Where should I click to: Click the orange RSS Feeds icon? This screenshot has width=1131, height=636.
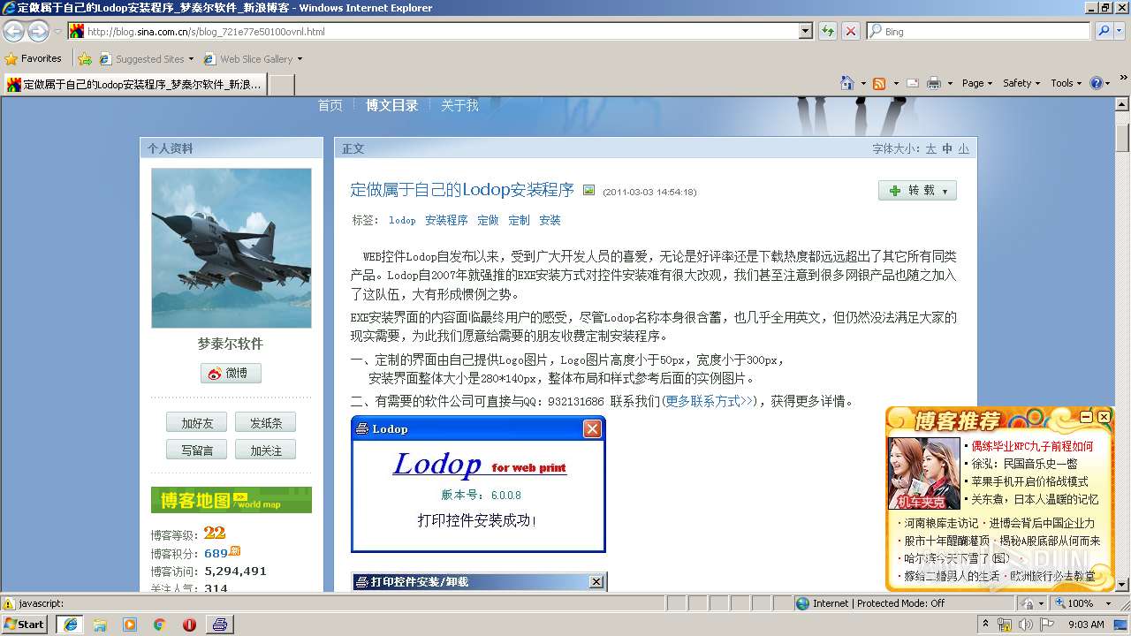tap(879, 83)
